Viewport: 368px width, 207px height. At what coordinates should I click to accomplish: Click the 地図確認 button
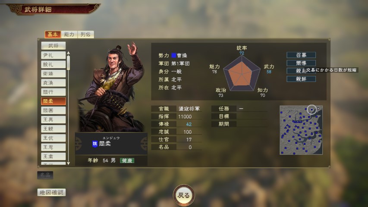pyautogui.click(x=51, y=192)
